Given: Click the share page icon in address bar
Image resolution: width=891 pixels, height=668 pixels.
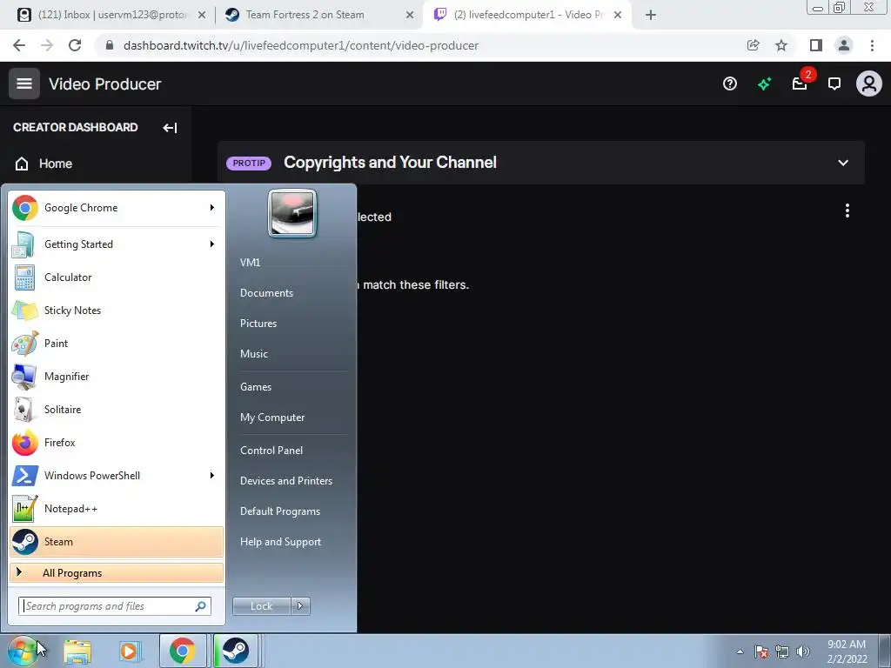Looking at the screenshot, I should (754, 45).
